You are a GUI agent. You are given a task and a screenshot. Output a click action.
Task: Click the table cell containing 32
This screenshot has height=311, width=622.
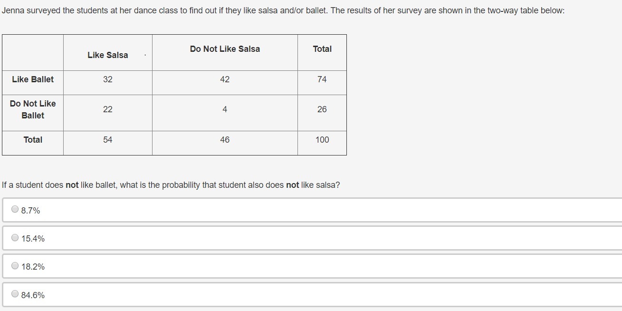[108, 79]
